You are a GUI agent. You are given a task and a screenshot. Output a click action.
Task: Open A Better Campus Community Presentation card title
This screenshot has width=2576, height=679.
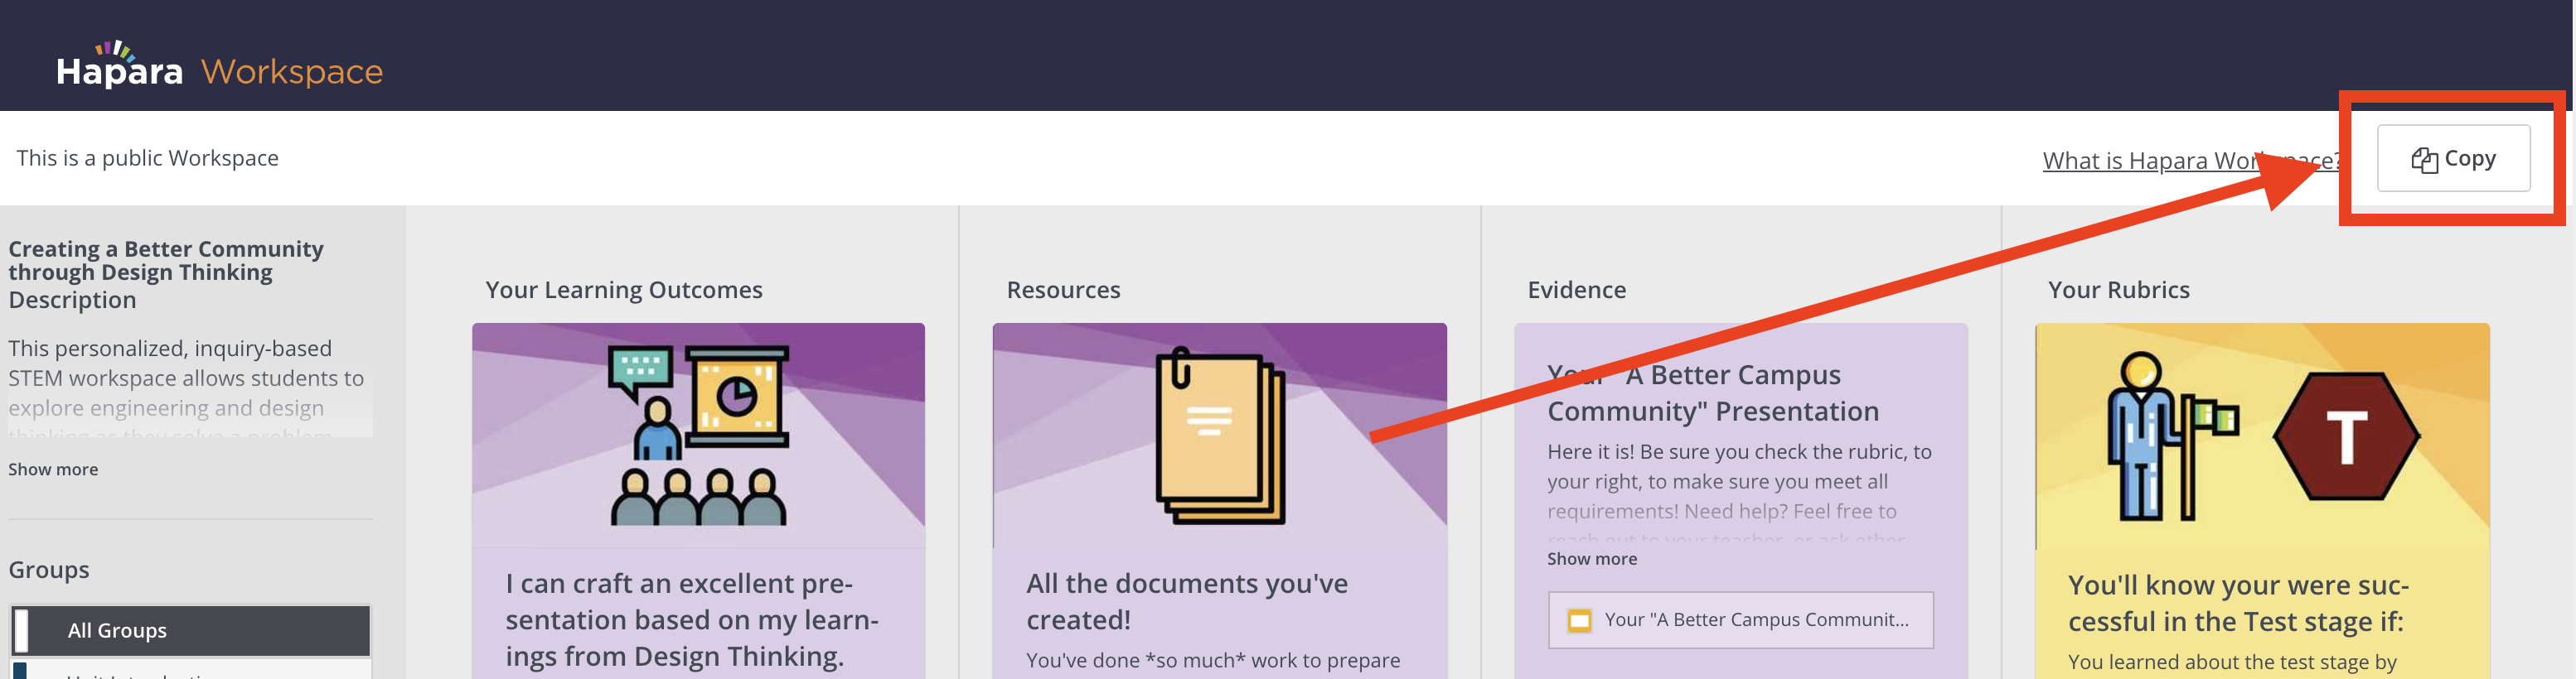1713,392
